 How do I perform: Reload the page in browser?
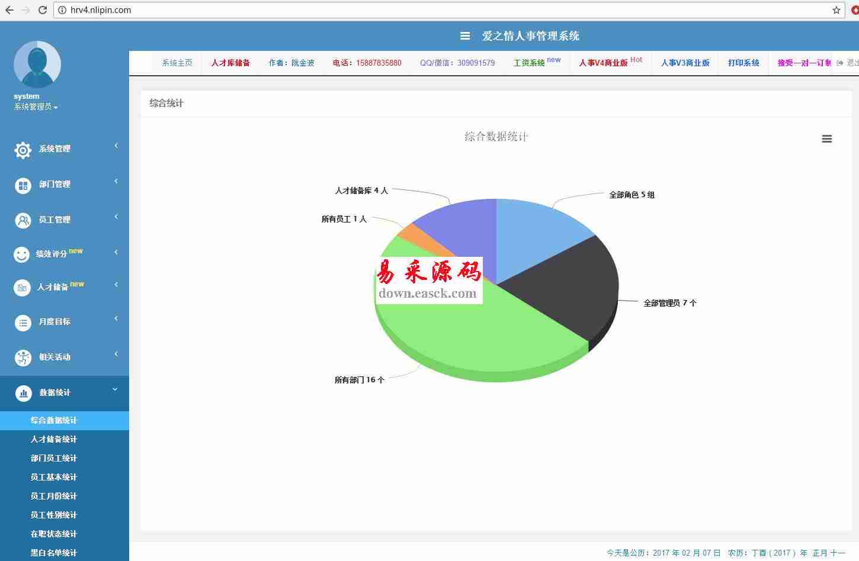point(43,10)
